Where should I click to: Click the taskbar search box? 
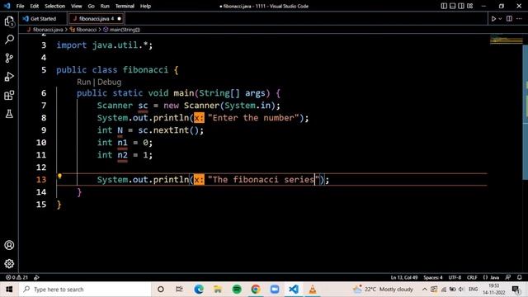85,290
